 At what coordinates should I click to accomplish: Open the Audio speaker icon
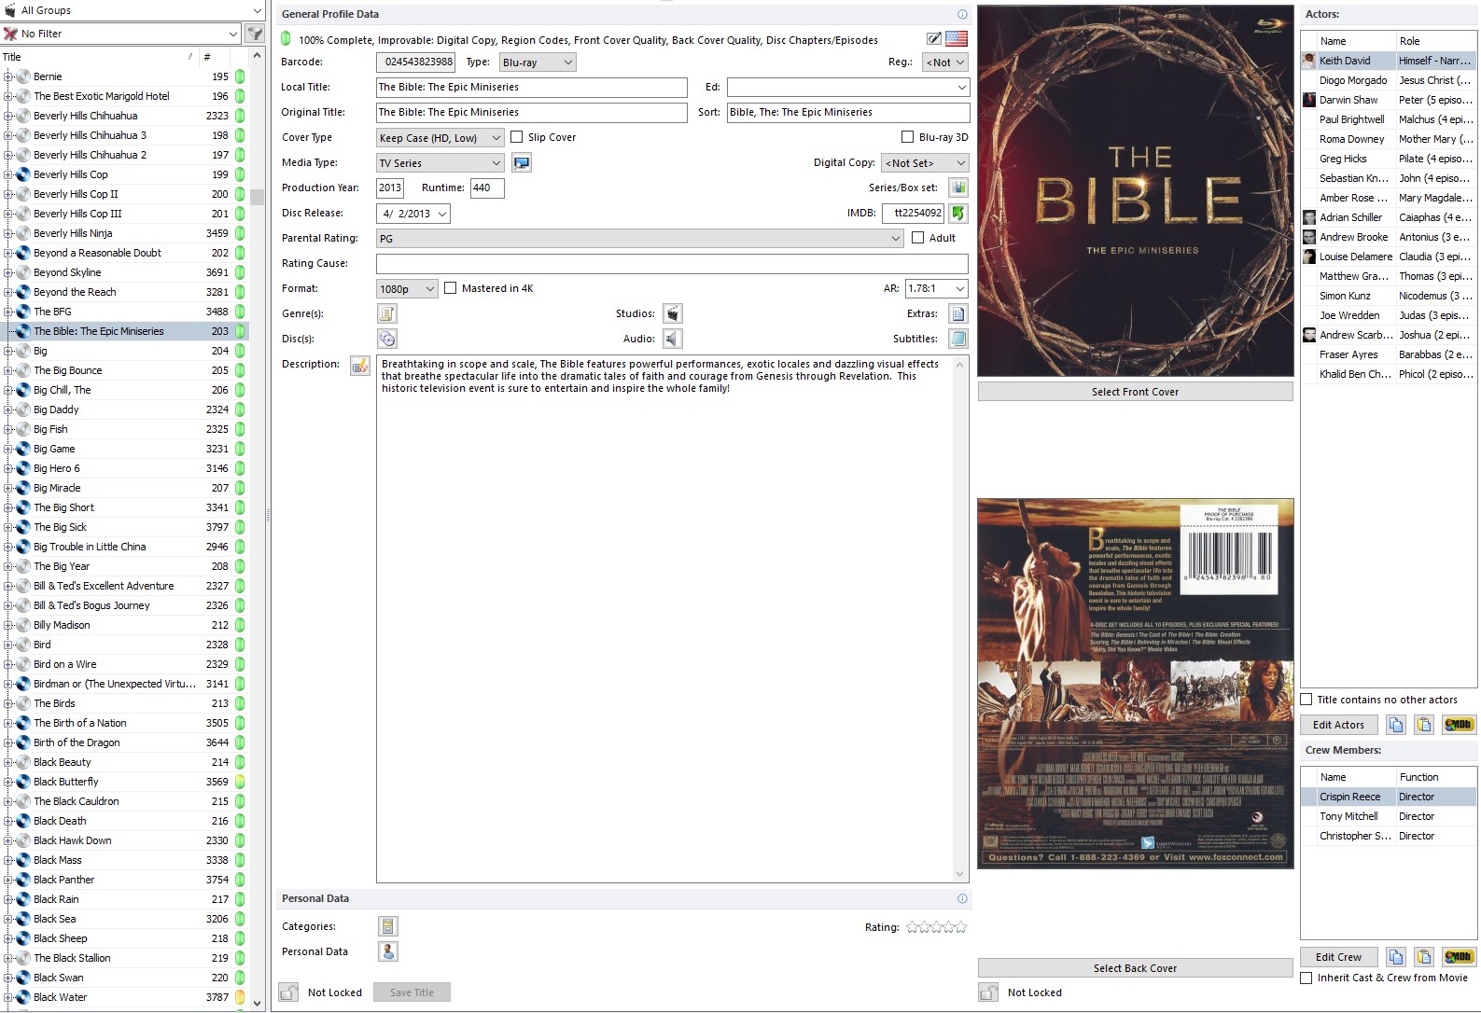click(672, 339)
